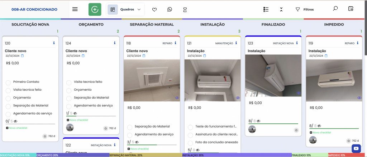Click the calendar settings icon

point(351,9)
